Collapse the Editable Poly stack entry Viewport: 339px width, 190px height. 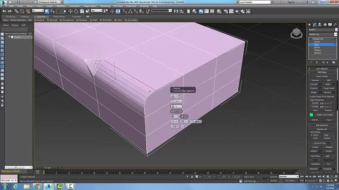click(x=311, y=39)
